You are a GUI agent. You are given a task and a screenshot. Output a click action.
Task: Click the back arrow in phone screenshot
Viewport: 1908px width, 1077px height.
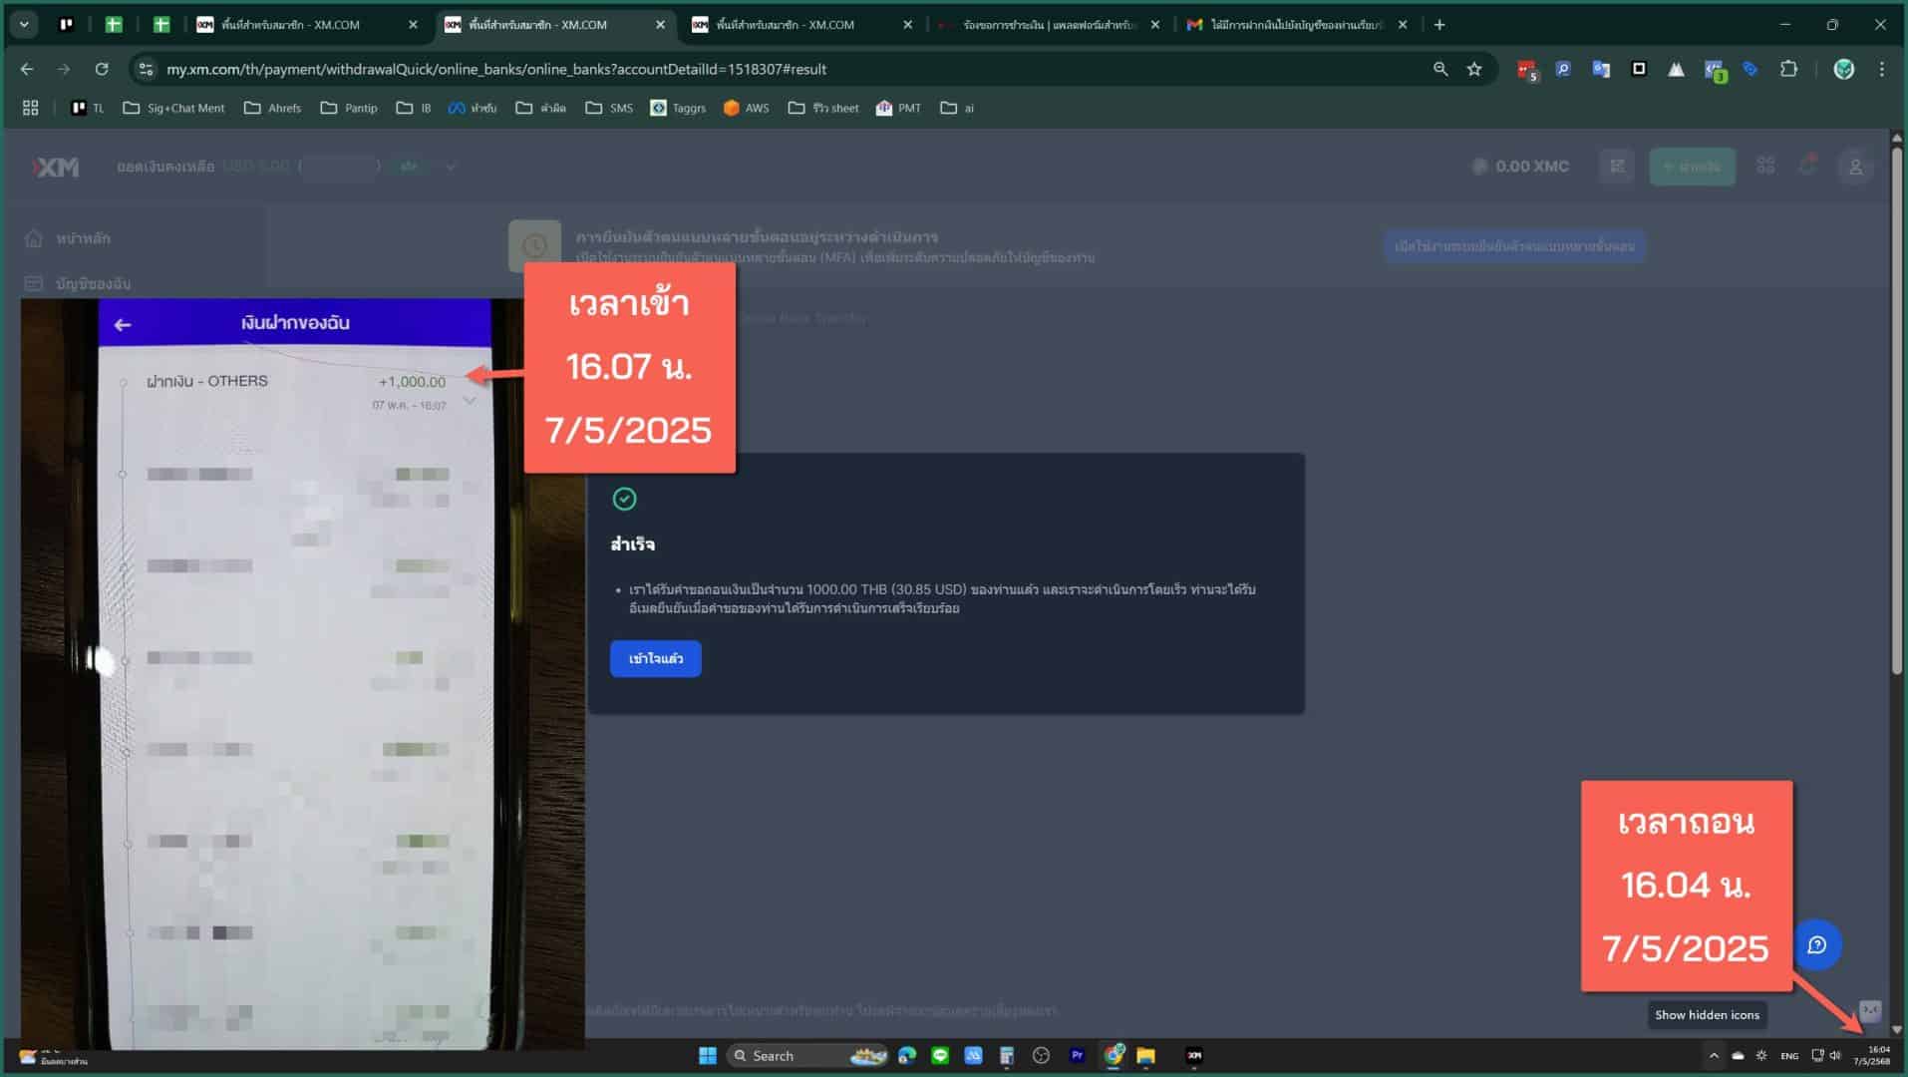(x=123, y=325)
